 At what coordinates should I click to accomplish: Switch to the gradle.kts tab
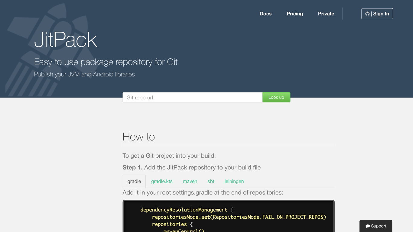pos(162,181)
